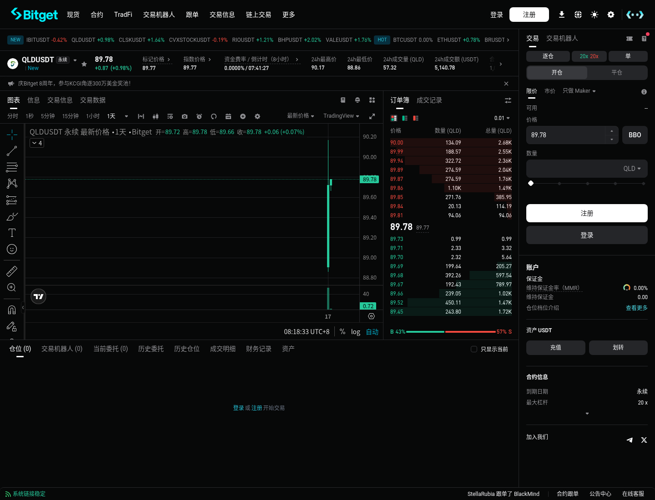Collapse the indicator legend showing 4

pos(37,143)
